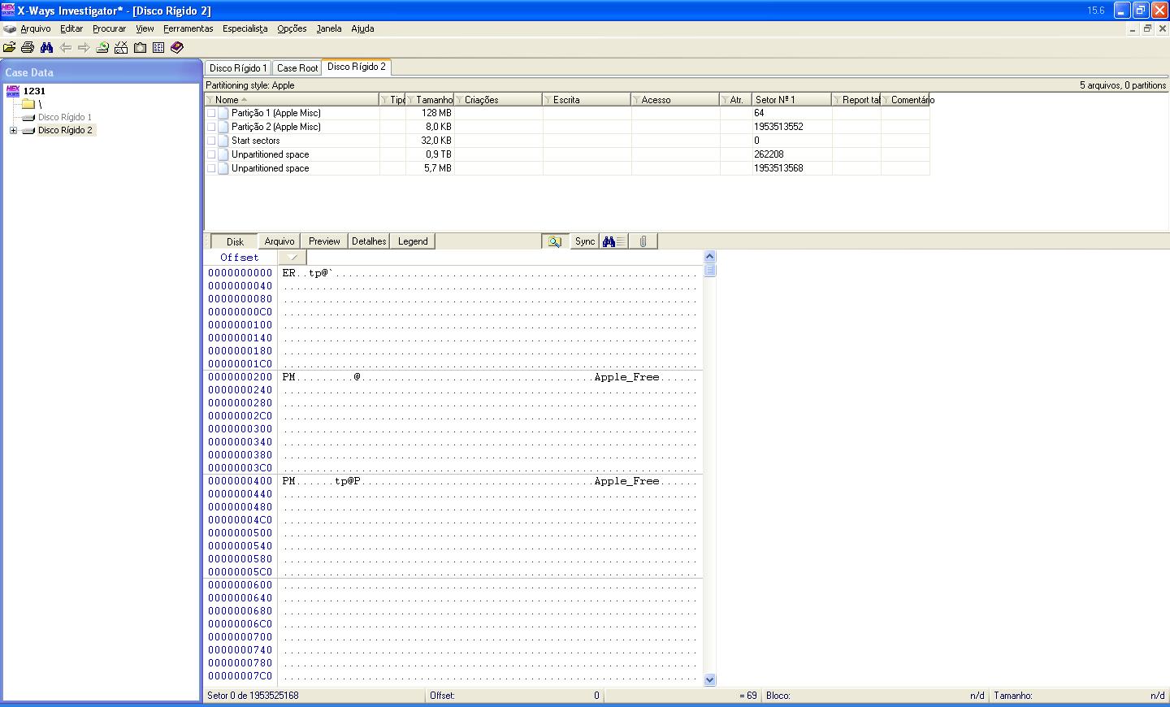This screenshot has height=707, width=1170.
Task: Switch to the Preview view mode
Action: pos(324,241)
